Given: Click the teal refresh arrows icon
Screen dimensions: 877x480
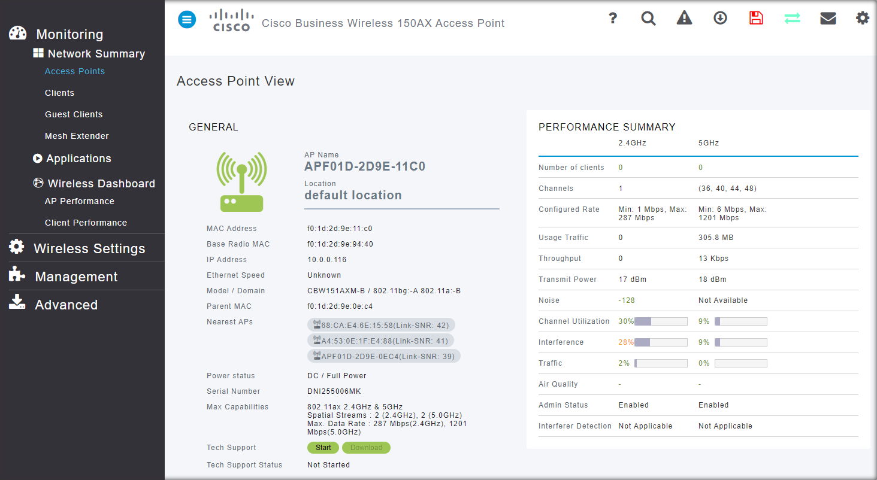Looking at the screenshot, I should 791,18.
